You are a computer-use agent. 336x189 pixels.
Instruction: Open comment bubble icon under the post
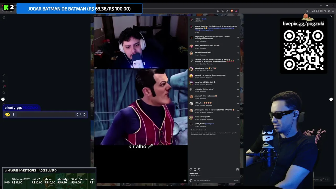195,170
